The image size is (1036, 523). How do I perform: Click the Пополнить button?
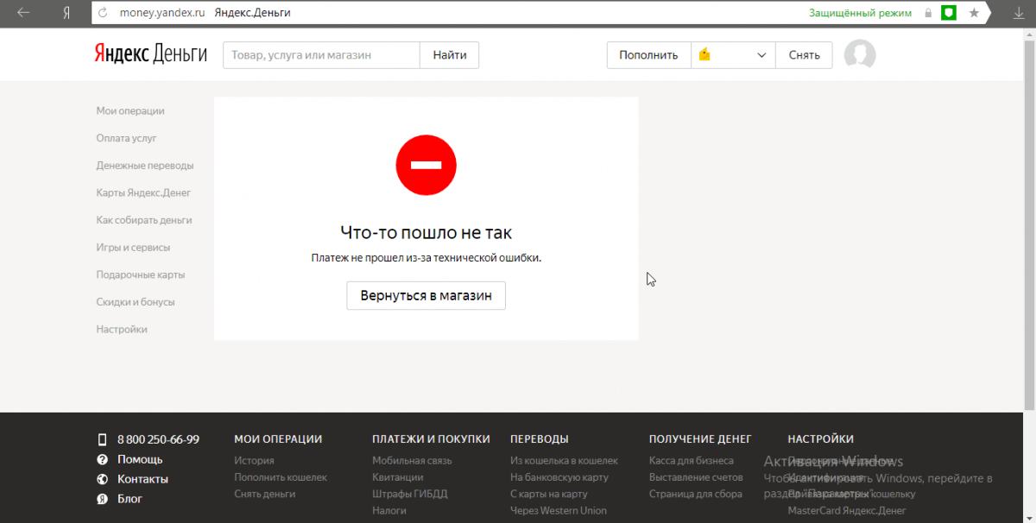tap(648, 54)
